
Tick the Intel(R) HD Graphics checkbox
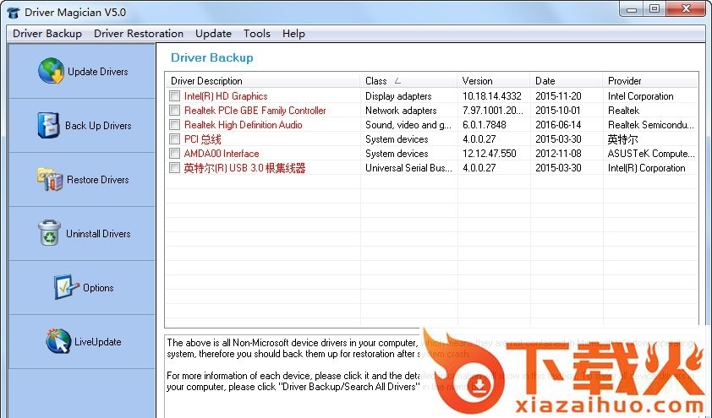pos(174,96)
